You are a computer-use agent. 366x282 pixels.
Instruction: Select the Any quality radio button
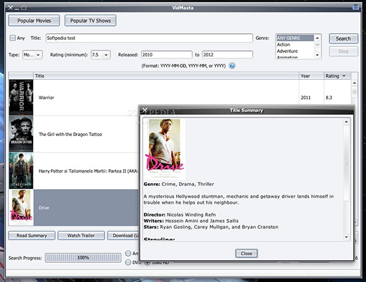(x=128, y=253)
